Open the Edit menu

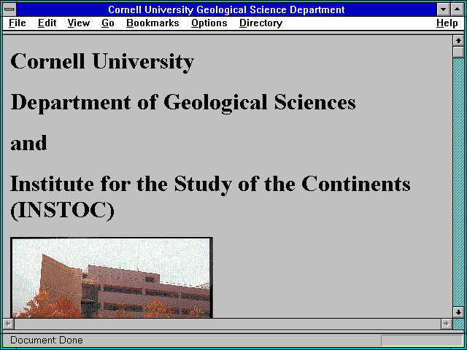(x=47, y=23)
